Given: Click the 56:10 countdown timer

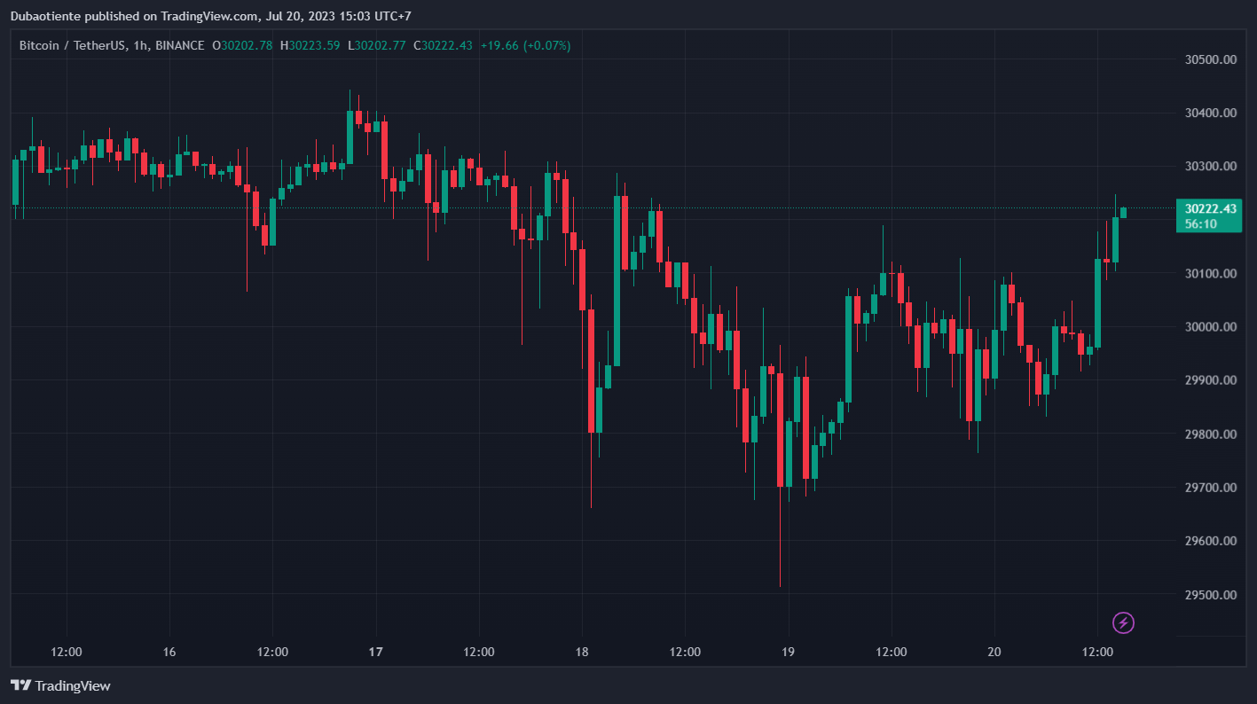Looking at the screenshot, I should pos(1200,224).
